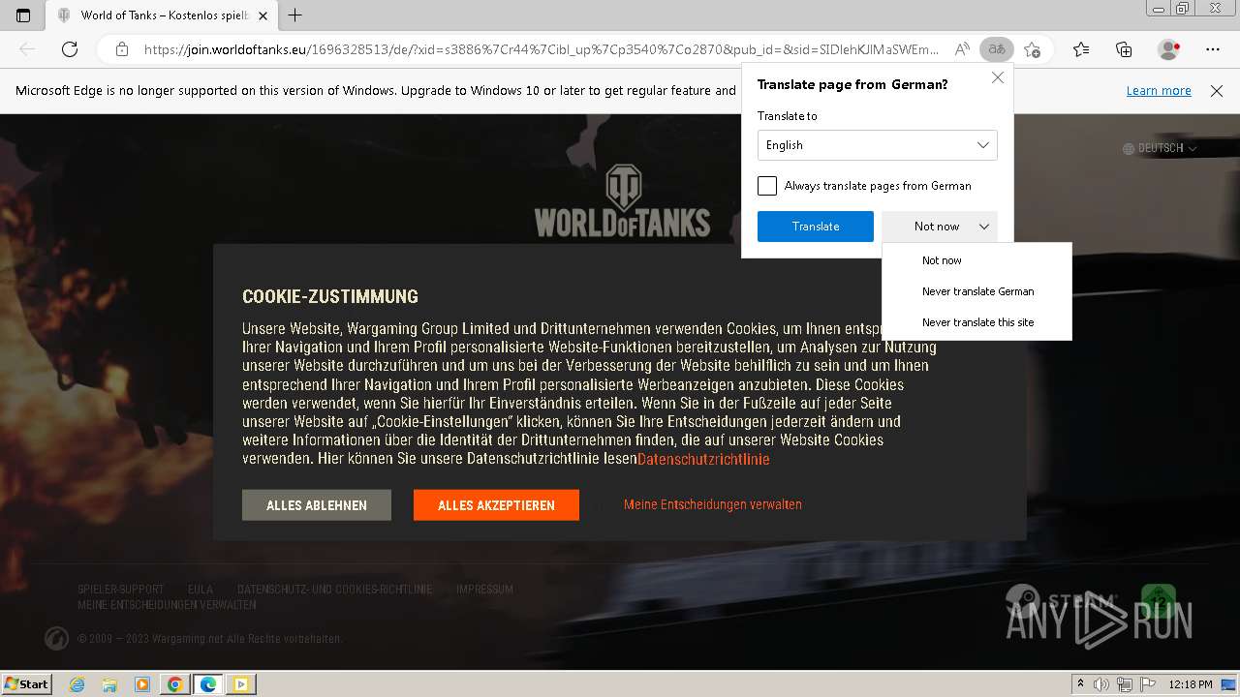Click the Windows Start button
Image resolution: width=1240 pixels, height=697 pixels.
tap(27, 683)
